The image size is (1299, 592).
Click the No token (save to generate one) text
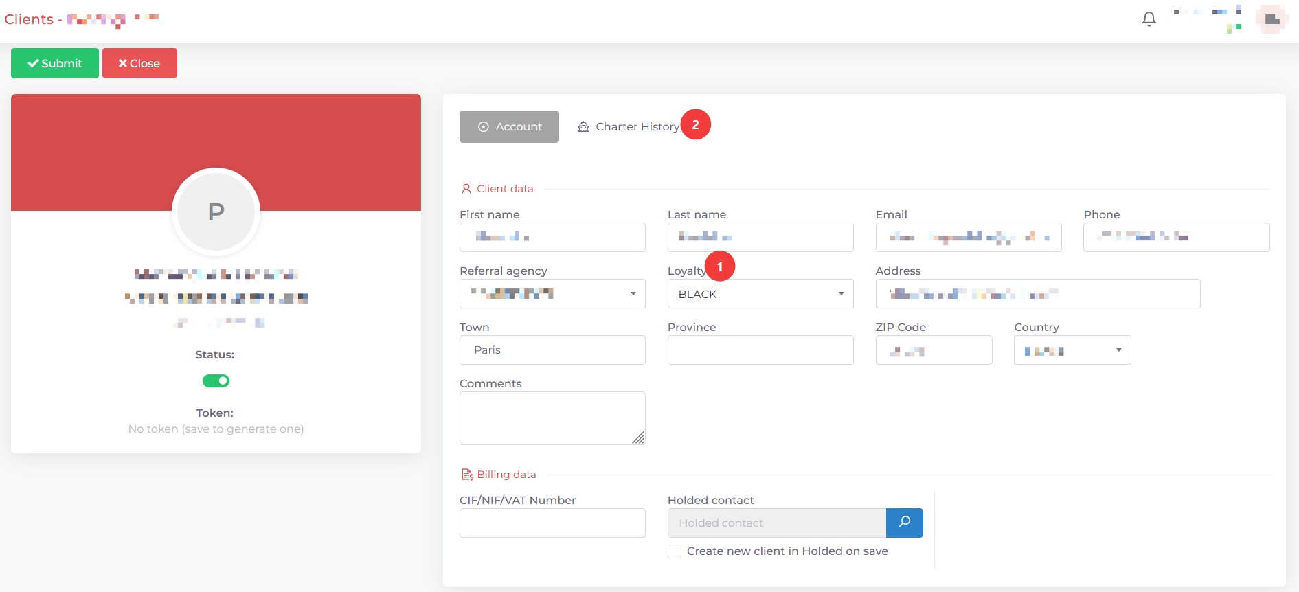pos(216,429)
